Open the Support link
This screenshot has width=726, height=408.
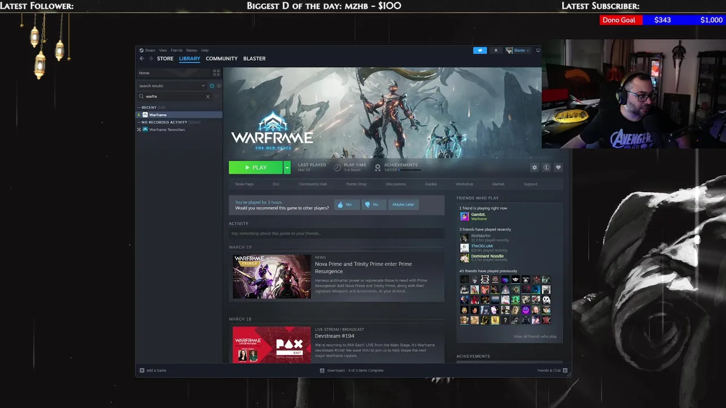click(530, 184)
